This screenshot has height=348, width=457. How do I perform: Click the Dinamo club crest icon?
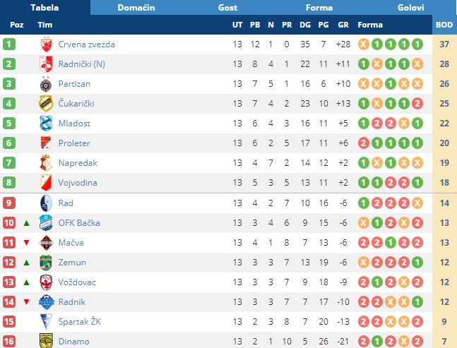click(46, 342)
